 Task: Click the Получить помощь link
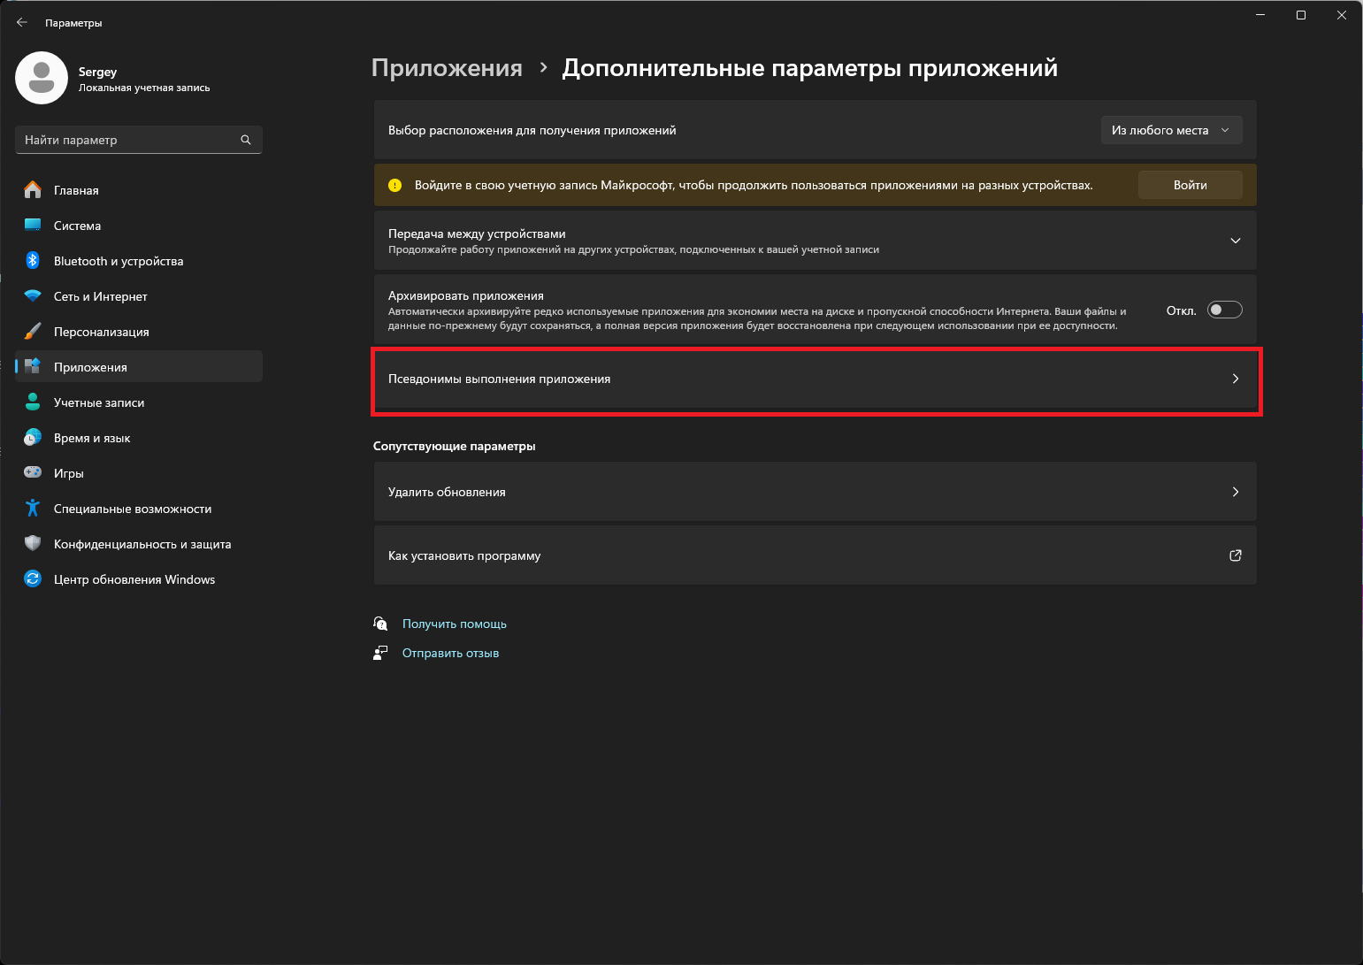point(455,624)
